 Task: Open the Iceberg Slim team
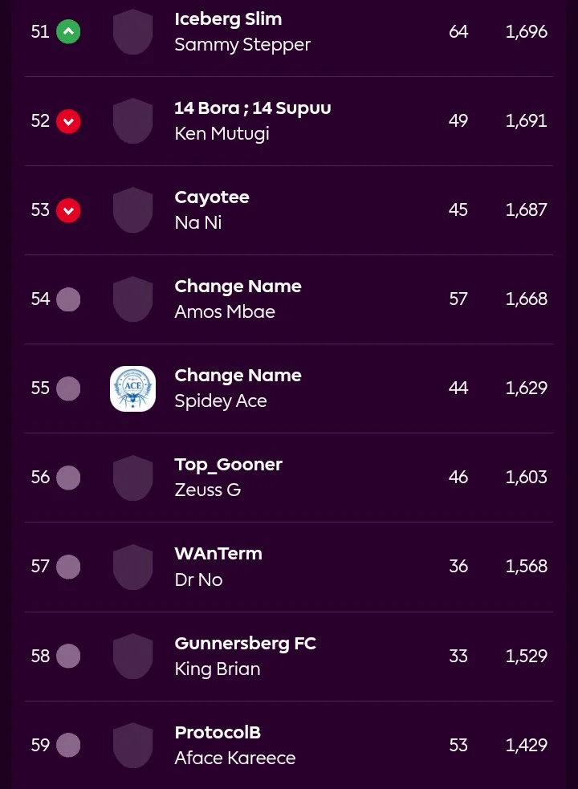pos(228,19)
